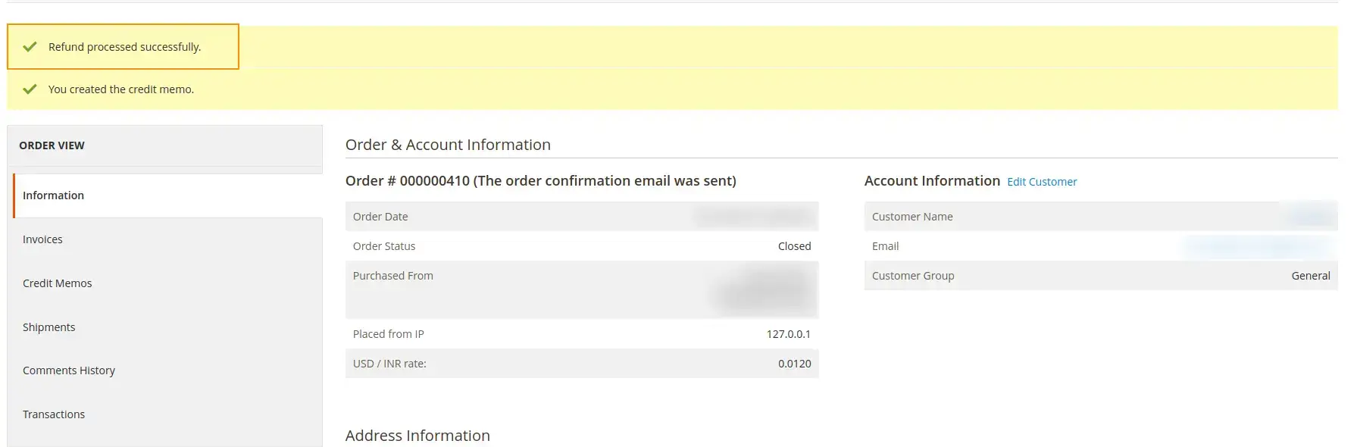Open the Shipments section

[48, 327]
